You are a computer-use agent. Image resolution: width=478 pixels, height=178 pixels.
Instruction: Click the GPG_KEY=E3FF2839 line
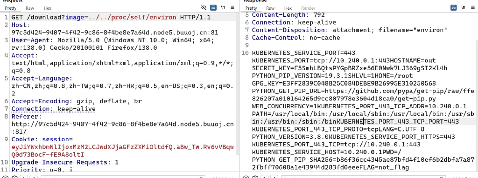pyautogui.click(x=344, y=83)
